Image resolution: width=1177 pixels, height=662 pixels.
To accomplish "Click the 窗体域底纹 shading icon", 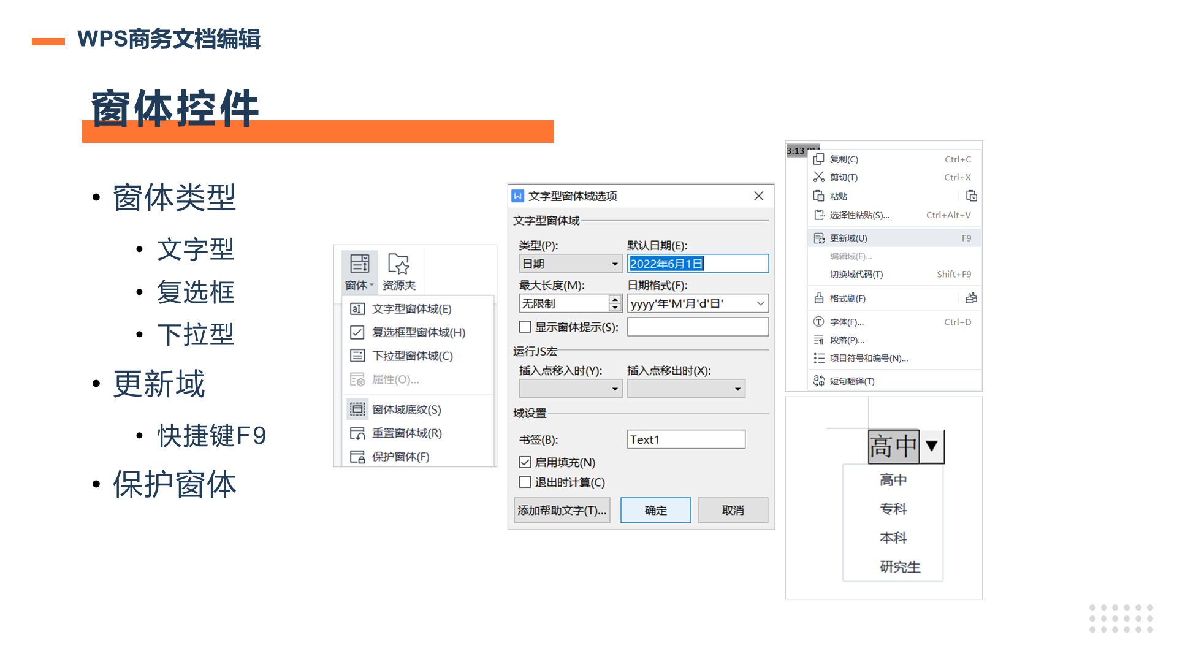I will [357, 409].
